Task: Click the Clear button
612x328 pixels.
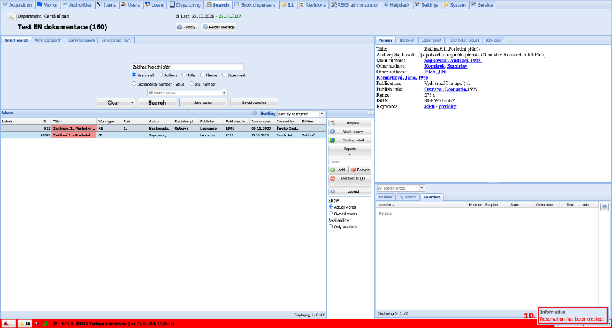Action: click(x=113, y=103)
